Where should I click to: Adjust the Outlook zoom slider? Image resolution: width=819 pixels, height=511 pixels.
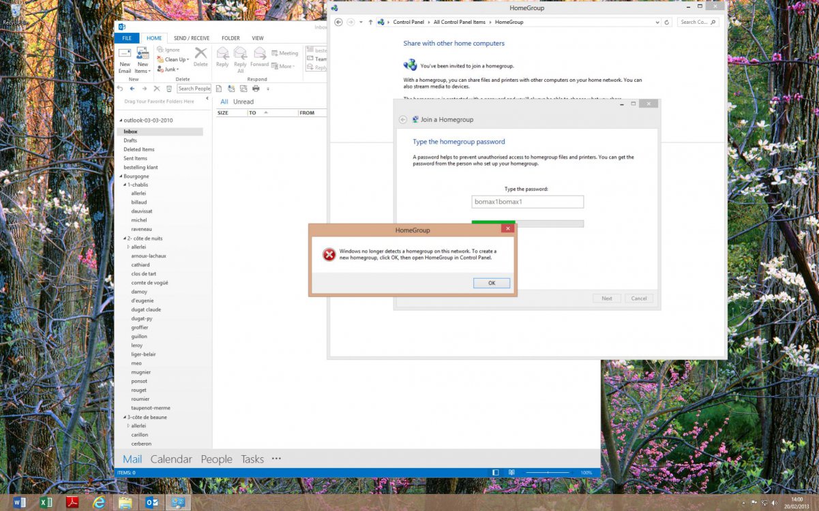(x=547, y=472)
